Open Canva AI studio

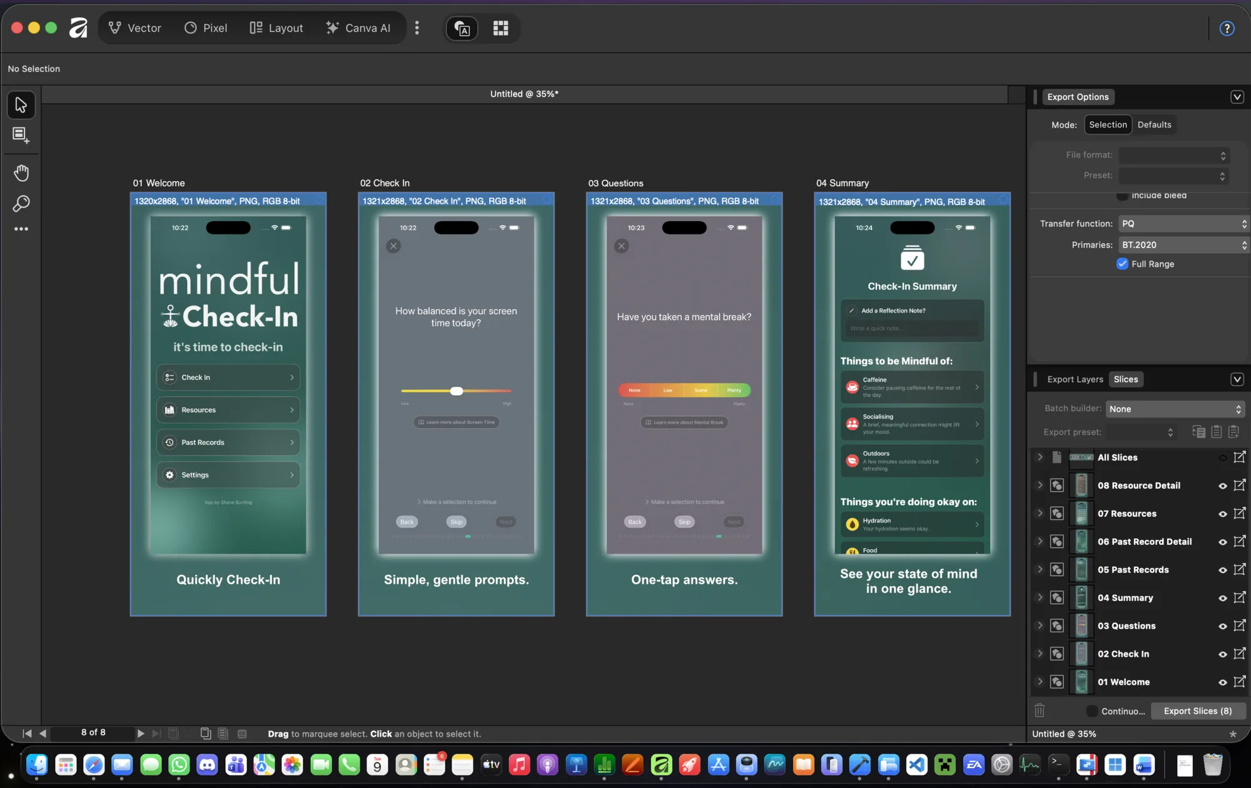point(358,28)
